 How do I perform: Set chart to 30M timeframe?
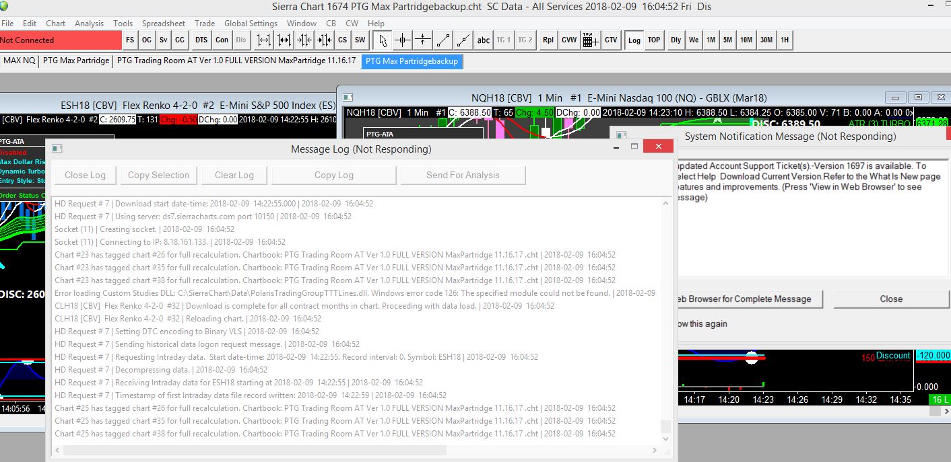point(766,40)
